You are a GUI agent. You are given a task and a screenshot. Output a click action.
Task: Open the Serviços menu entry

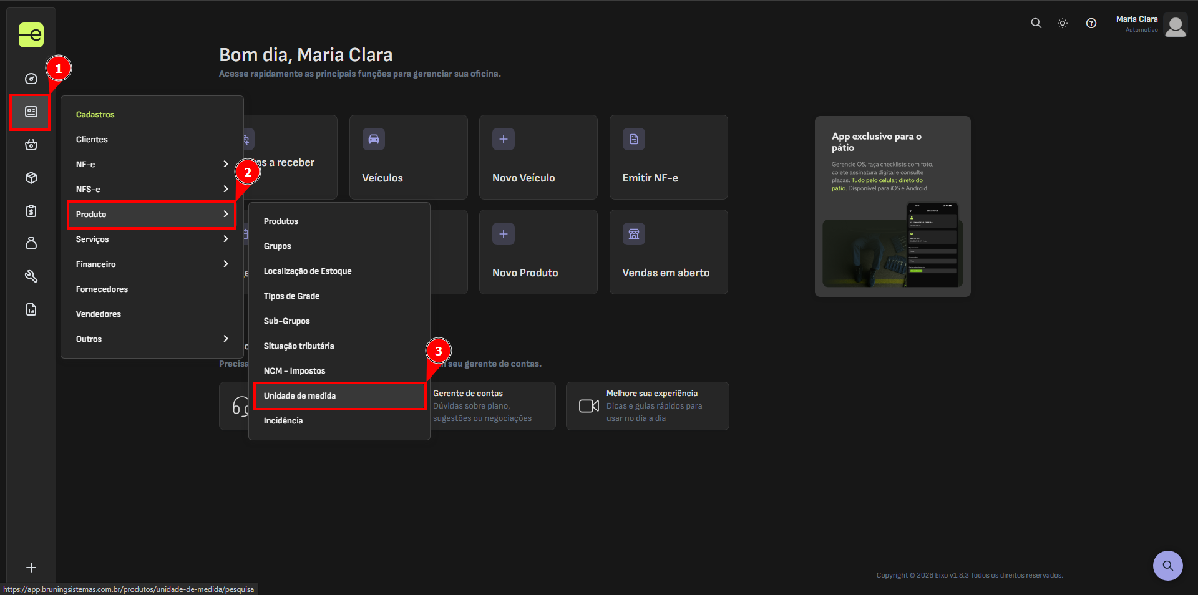pos(152,239)
